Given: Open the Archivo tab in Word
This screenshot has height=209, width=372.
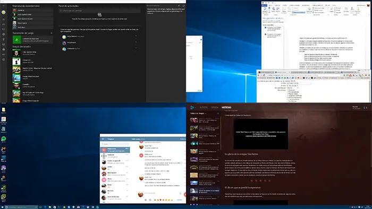Looking at the screenshot, I should point(264,5).
